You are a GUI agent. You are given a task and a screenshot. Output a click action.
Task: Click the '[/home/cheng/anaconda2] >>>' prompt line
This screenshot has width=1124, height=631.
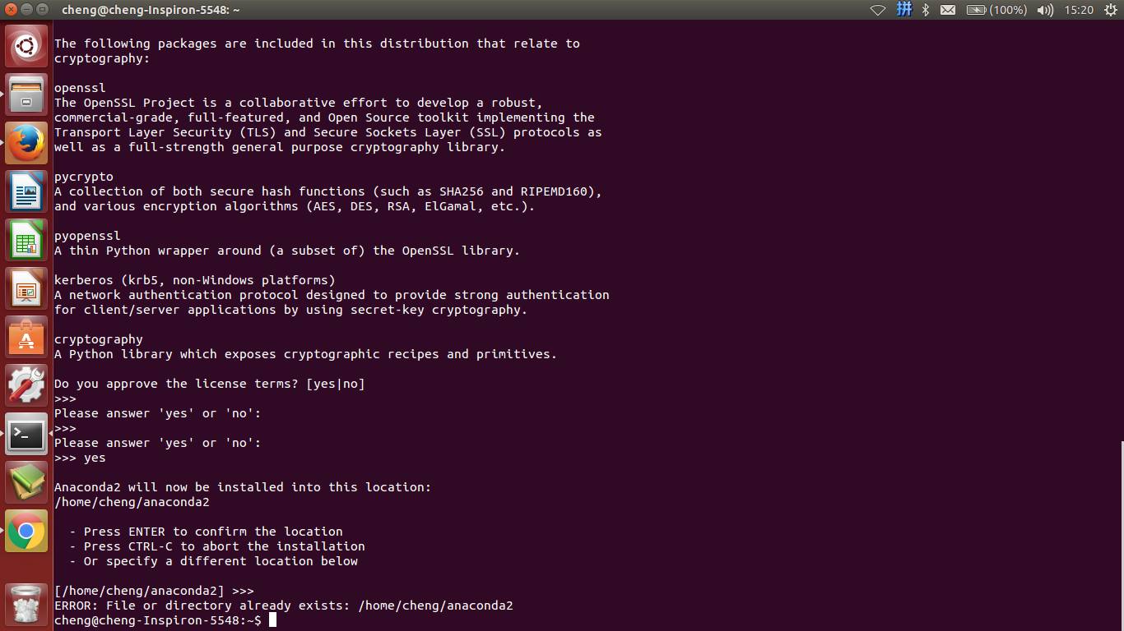click(154, 591)
